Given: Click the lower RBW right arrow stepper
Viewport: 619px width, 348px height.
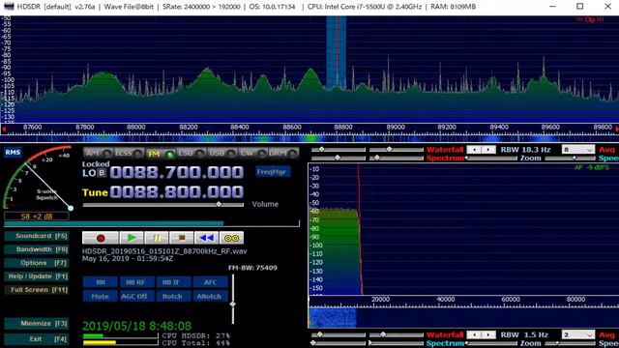Looking at the screenshot, I should (488, 334).
